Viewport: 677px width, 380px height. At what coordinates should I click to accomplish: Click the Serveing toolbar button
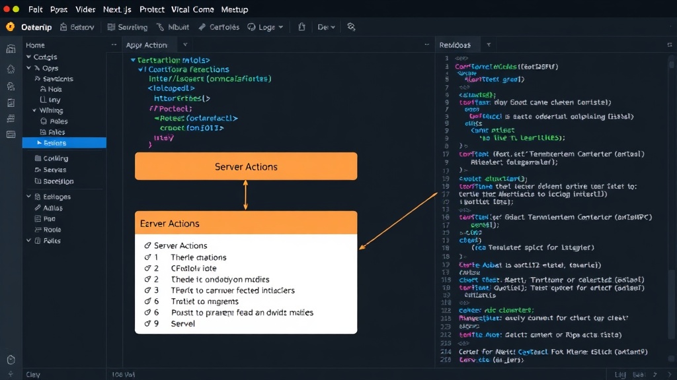[x=128, y=27]
